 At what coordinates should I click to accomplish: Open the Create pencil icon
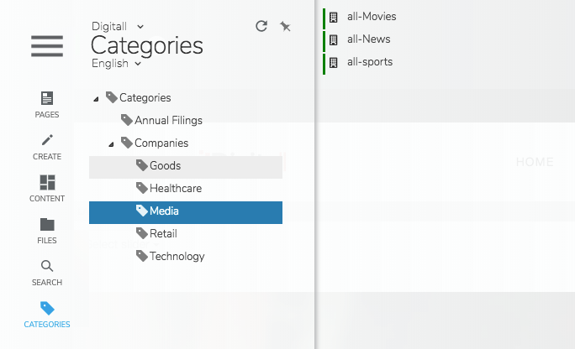click(47, 140)
